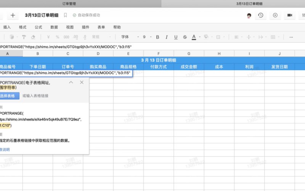The height and width of the screenshot is (191, 305).
Task: Open more toolbar options ellipsis
Action: [291, 37]
